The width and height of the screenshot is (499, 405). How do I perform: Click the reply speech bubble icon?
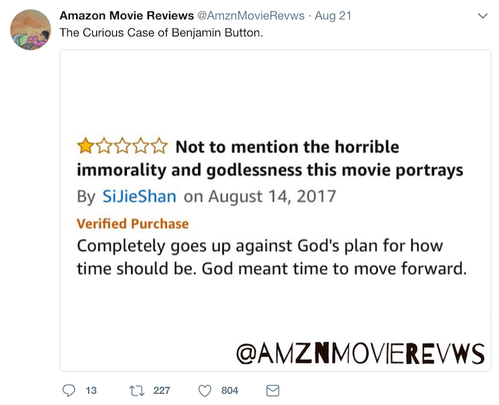68,390
